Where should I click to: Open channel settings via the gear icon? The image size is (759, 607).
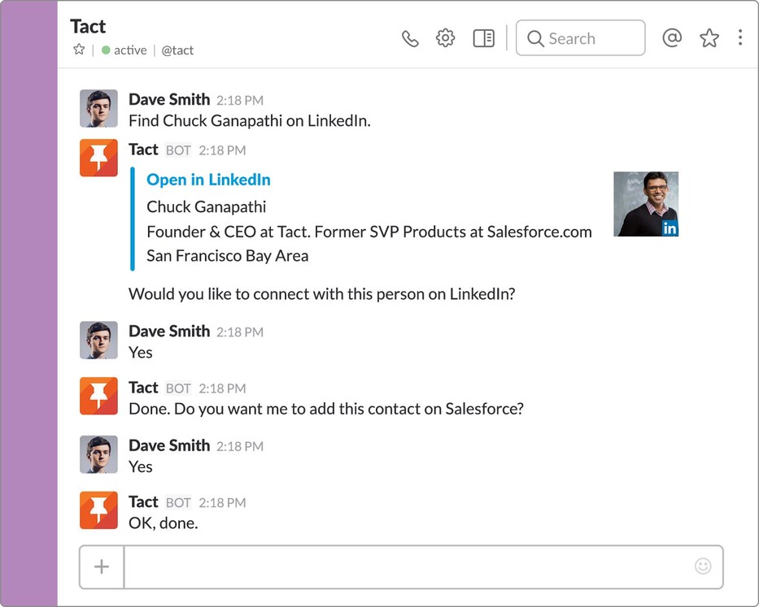[x=445, y=38]
